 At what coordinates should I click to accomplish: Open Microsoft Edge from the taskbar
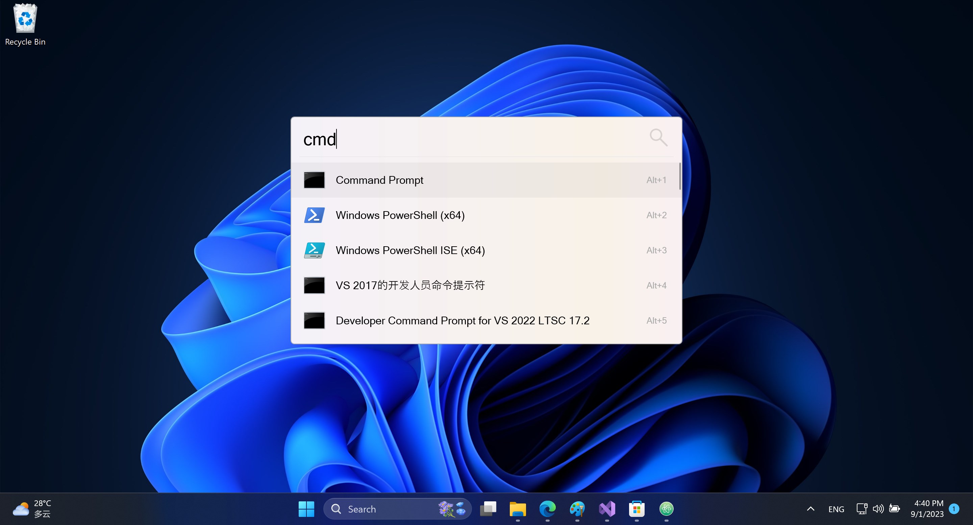click(548, 509)
